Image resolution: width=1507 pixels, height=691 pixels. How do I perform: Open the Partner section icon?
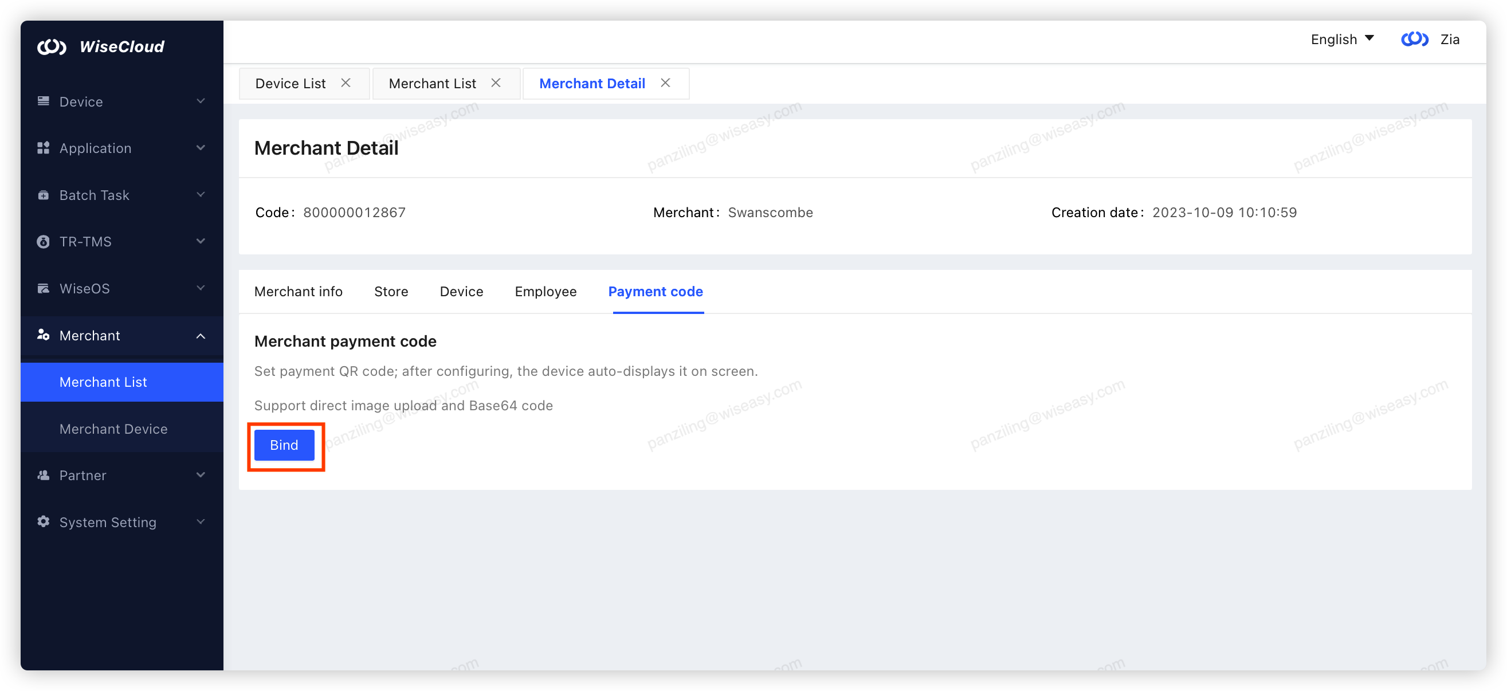(x=43, y=475)
